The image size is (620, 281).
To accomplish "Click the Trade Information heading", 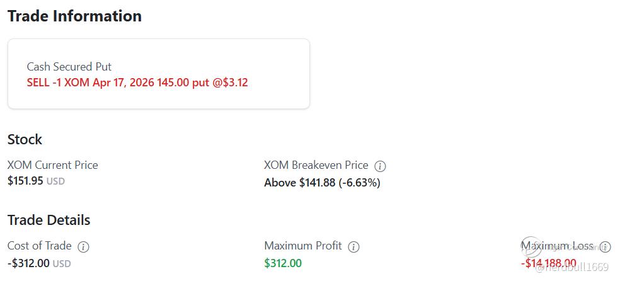I will pyautogui.click(x=74, y=16).
